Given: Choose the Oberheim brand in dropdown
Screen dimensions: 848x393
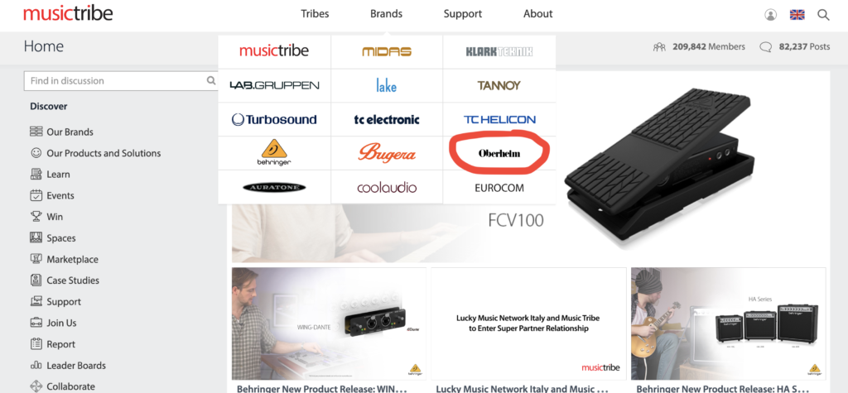Looking at the screenshot, I should pos(499,154).
